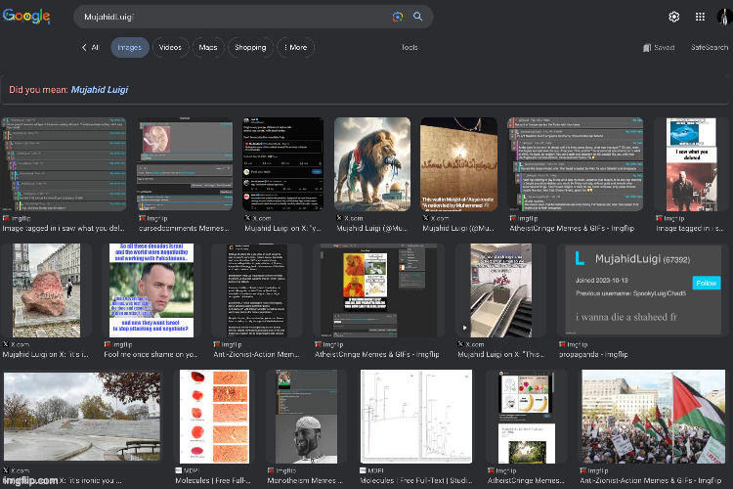This screenshot has height=489, width=733.
Task: Open the quick settings gear icon
Action: coord(673,17)
